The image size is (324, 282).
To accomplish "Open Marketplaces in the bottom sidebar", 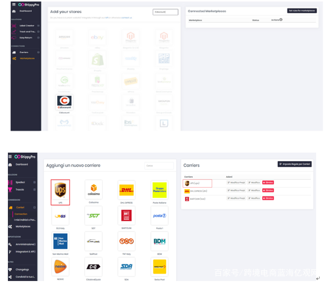I will pos(23,227).
